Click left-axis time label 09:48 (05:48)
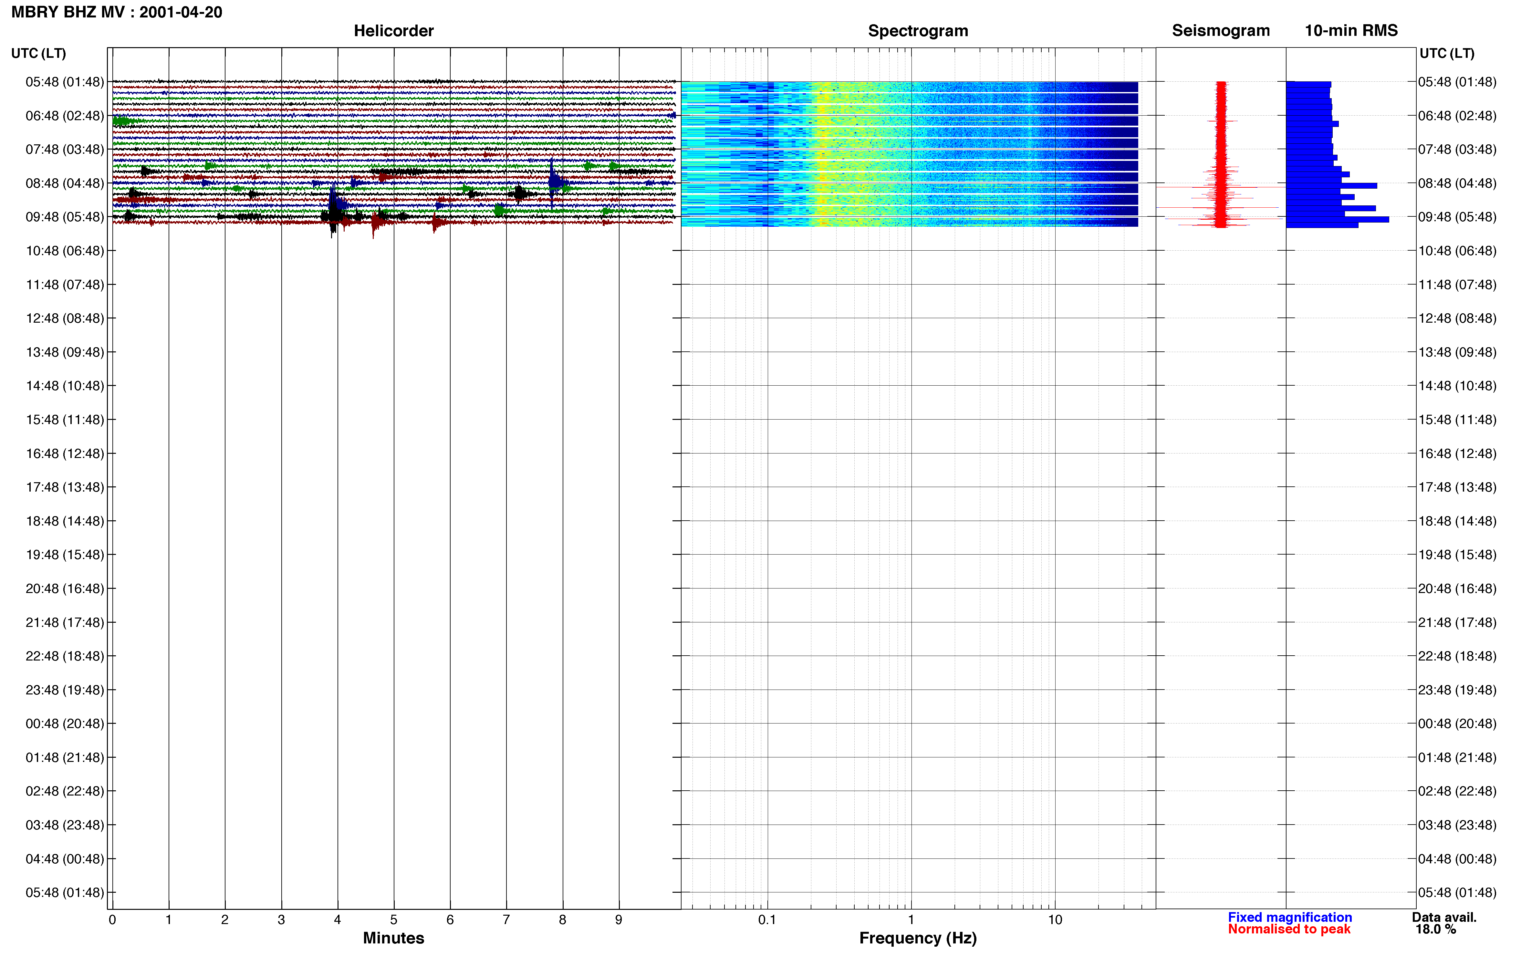Viewport: 1531px width, 957px height. point(65,216)
